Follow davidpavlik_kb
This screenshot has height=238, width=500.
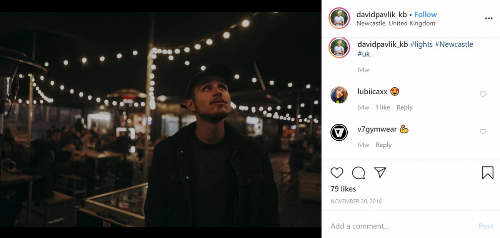[425, 15]
